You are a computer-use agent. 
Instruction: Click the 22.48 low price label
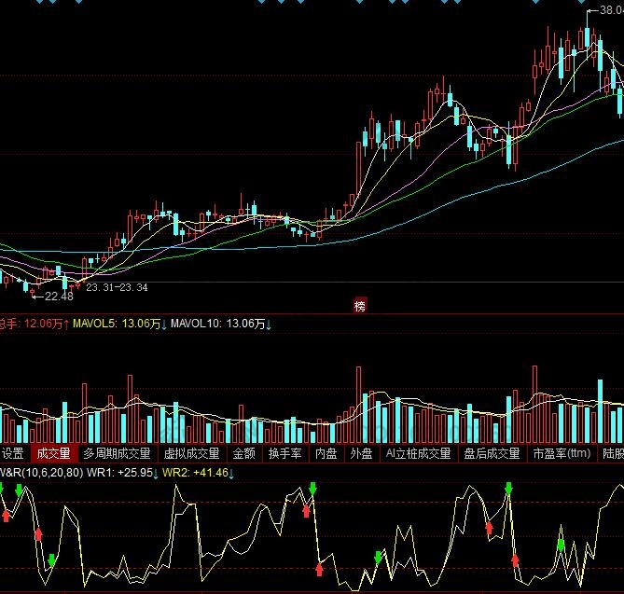point(58,297)
